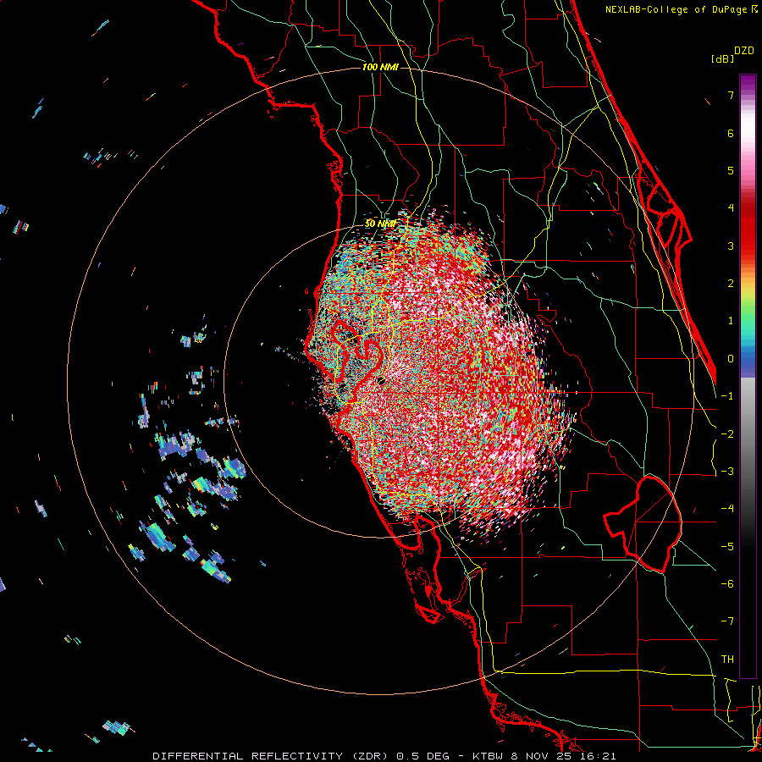Click the TH threshold label
762x762 pixels.
click(x=727, y=660)
